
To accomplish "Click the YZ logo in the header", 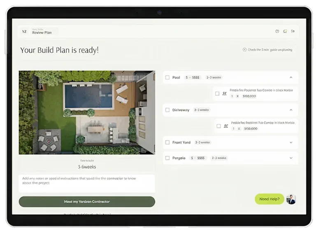I will click(x=24, y=32).
